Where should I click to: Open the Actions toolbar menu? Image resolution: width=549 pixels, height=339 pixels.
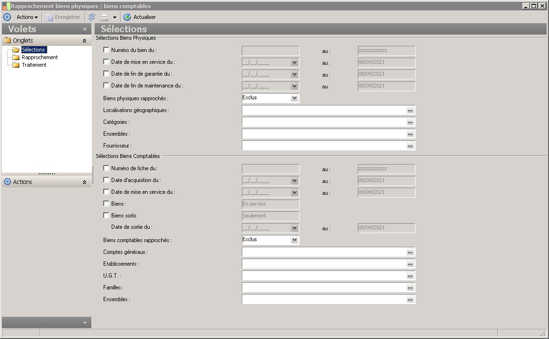click(27, 17)
